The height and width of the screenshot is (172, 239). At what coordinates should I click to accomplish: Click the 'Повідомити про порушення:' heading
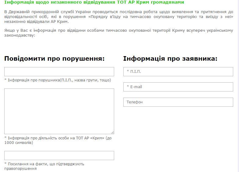pyautogui.click(x=54, y=59)
